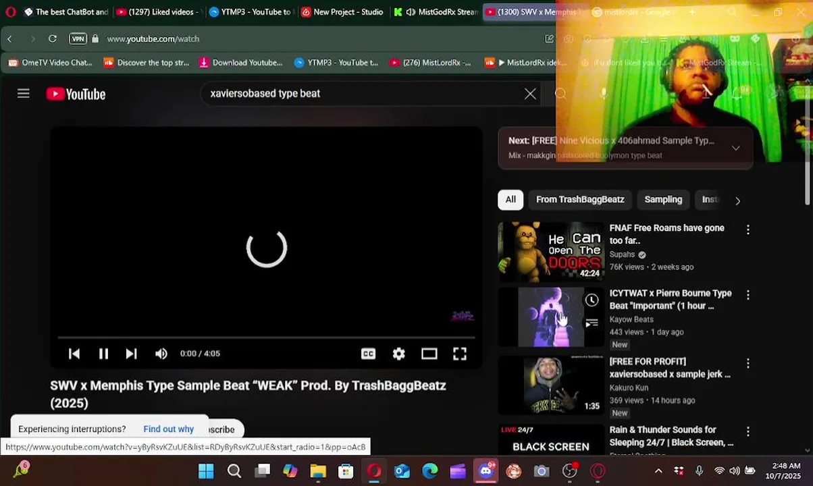813x486 pixels.
Task: Switch to the YTMP3 browser tab
Action: 250,12
